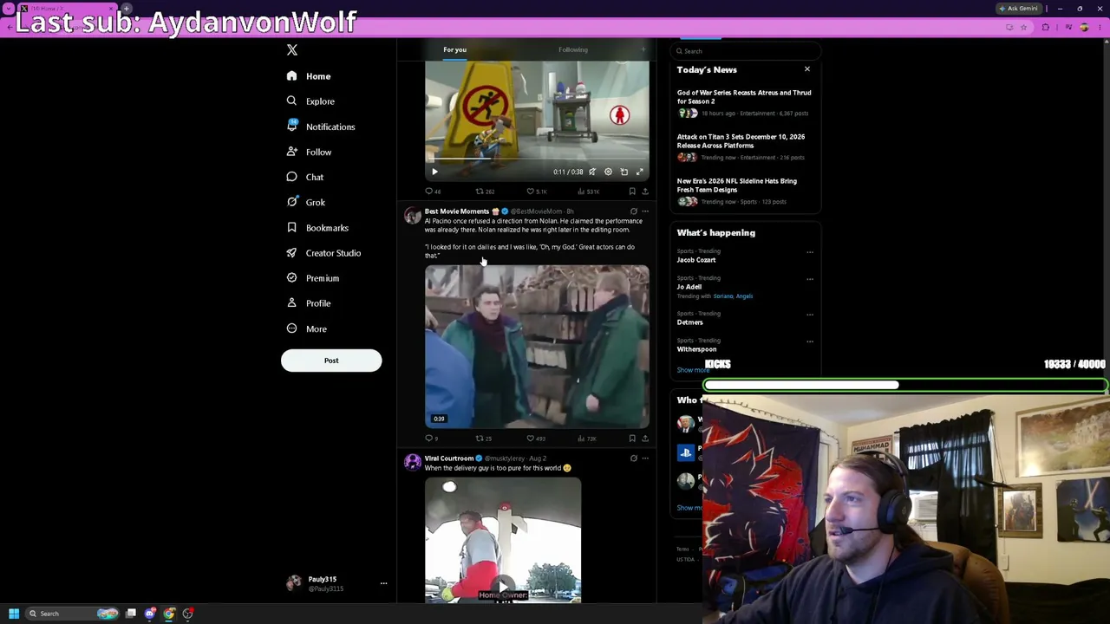This screenshot has width=1110, height=624.
Task: Open the Jacob Cozart trending topic
Action: [696, 260]
